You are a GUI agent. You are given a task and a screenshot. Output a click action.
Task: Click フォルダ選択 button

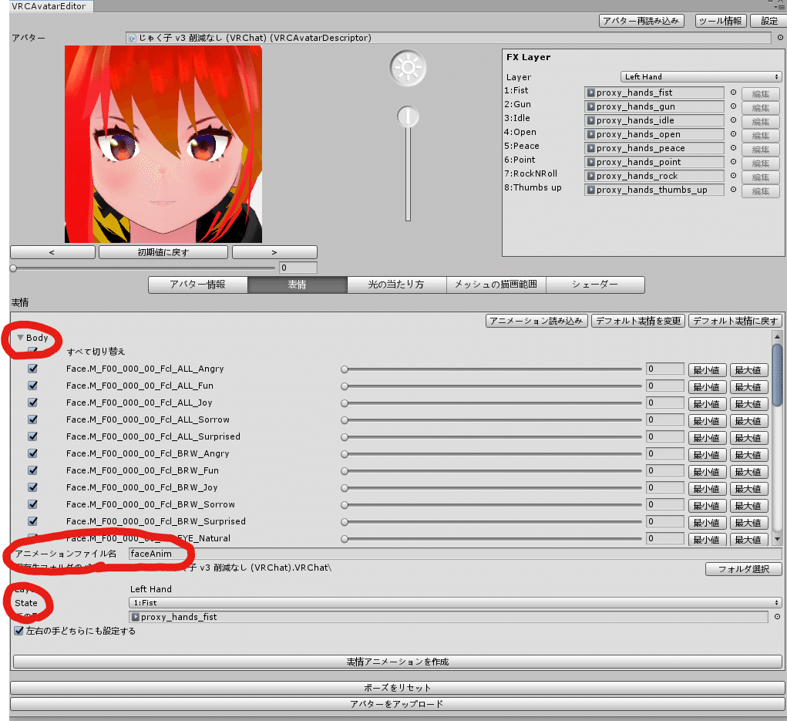[x=744, y=569]
